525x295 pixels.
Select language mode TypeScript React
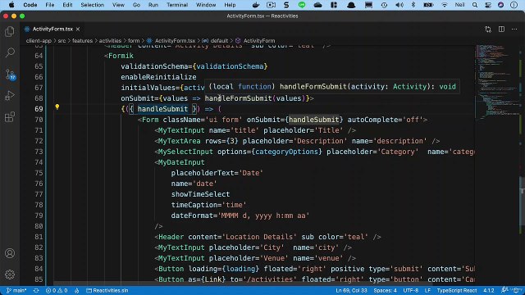click(x=457, y=290)
